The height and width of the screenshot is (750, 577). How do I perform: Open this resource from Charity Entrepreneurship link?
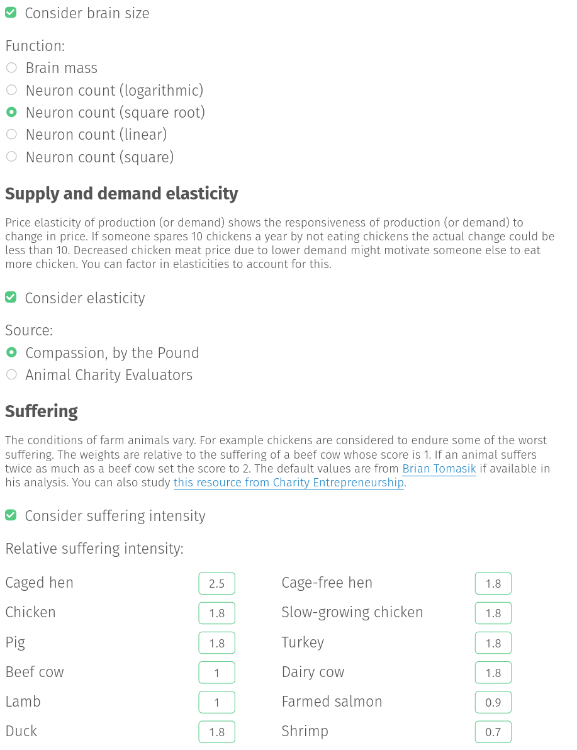tap(288, 483)
